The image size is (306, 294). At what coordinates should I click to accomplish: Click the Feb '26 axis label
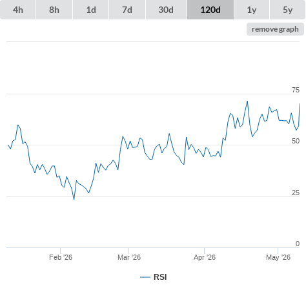point(61,257)
